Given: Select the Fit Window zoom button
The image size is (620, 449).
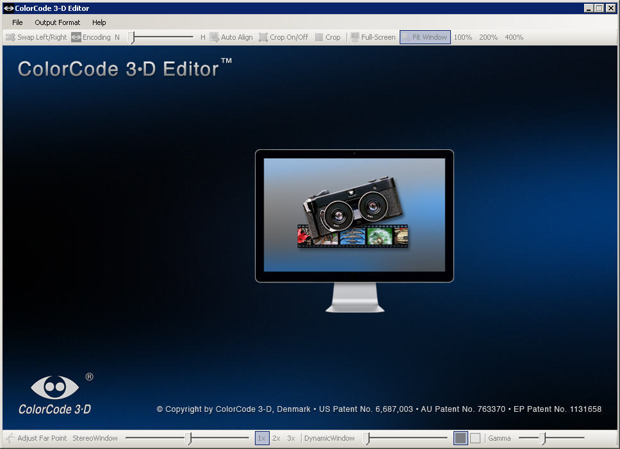Looking at the screenshot, I should pos(425,37).
